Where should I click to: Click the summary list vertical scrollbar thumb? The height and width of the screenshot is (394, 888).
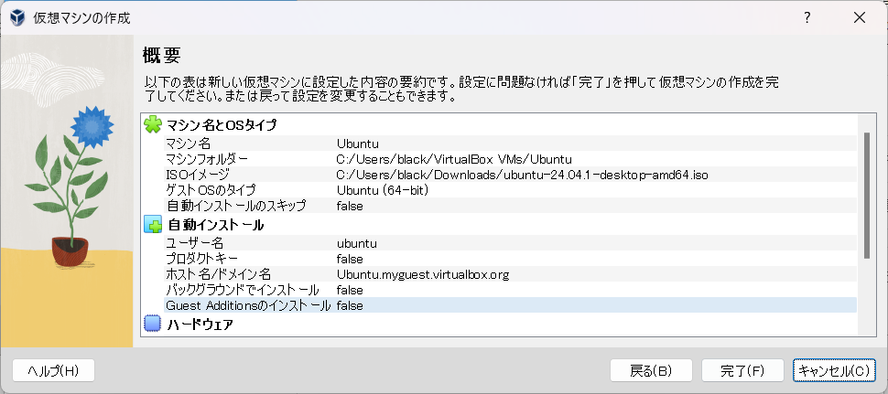tap(866, 195)
